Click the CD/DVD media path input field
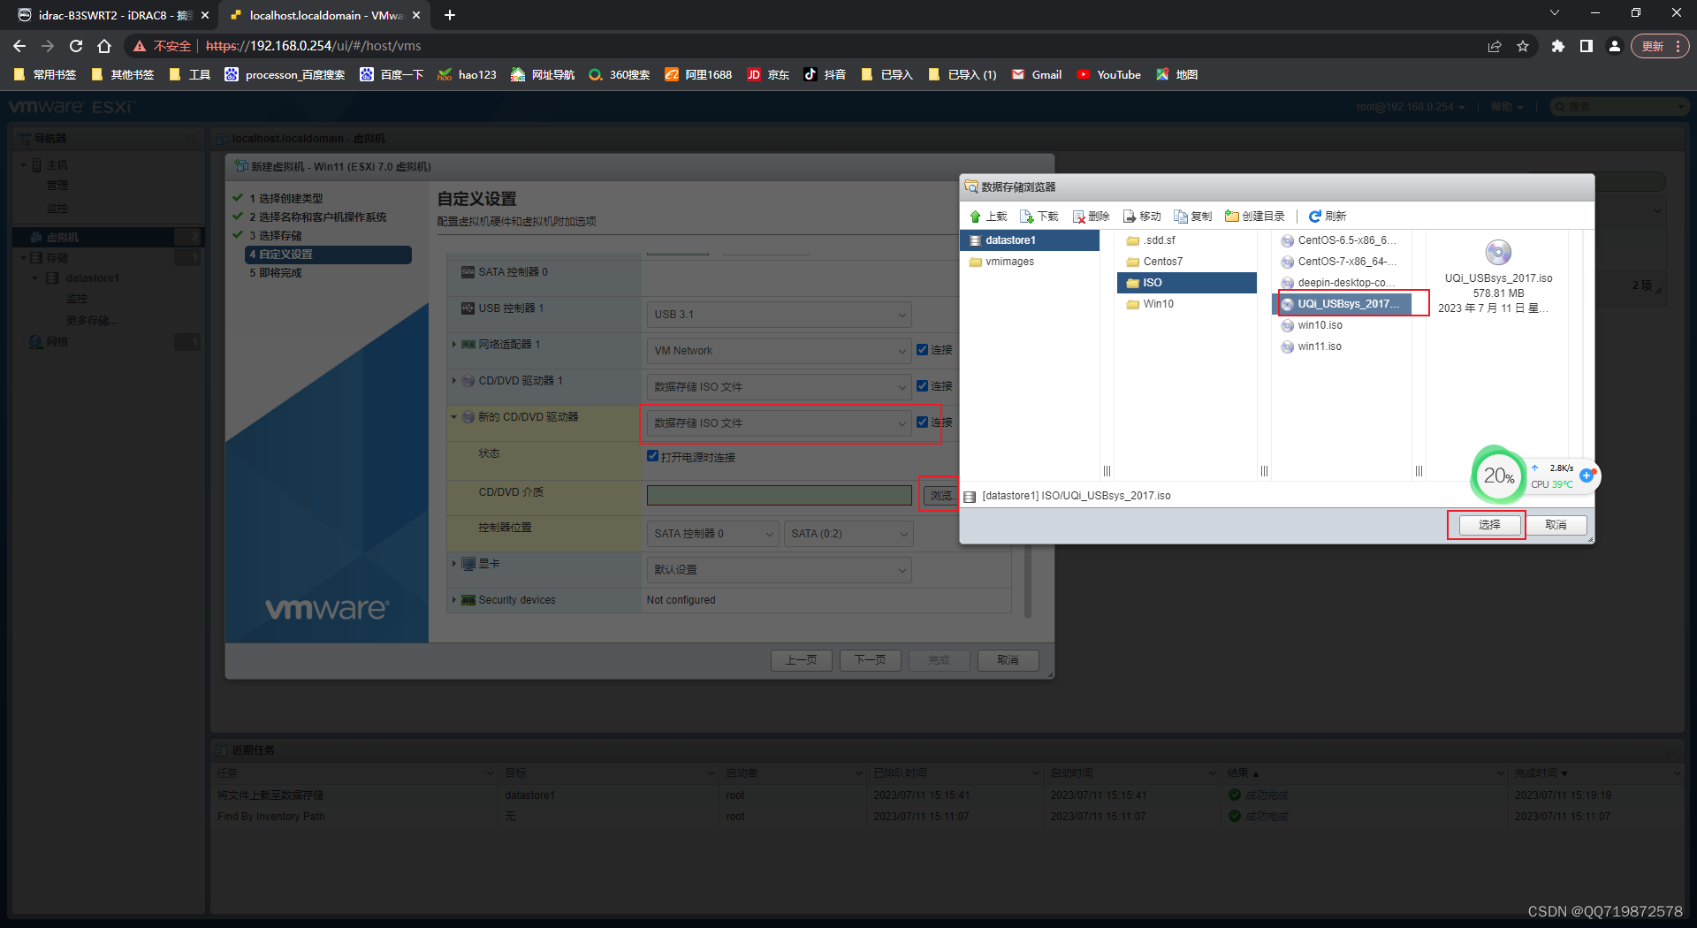The height and width of the screenshot is (928, 1697). pos(779,496)
